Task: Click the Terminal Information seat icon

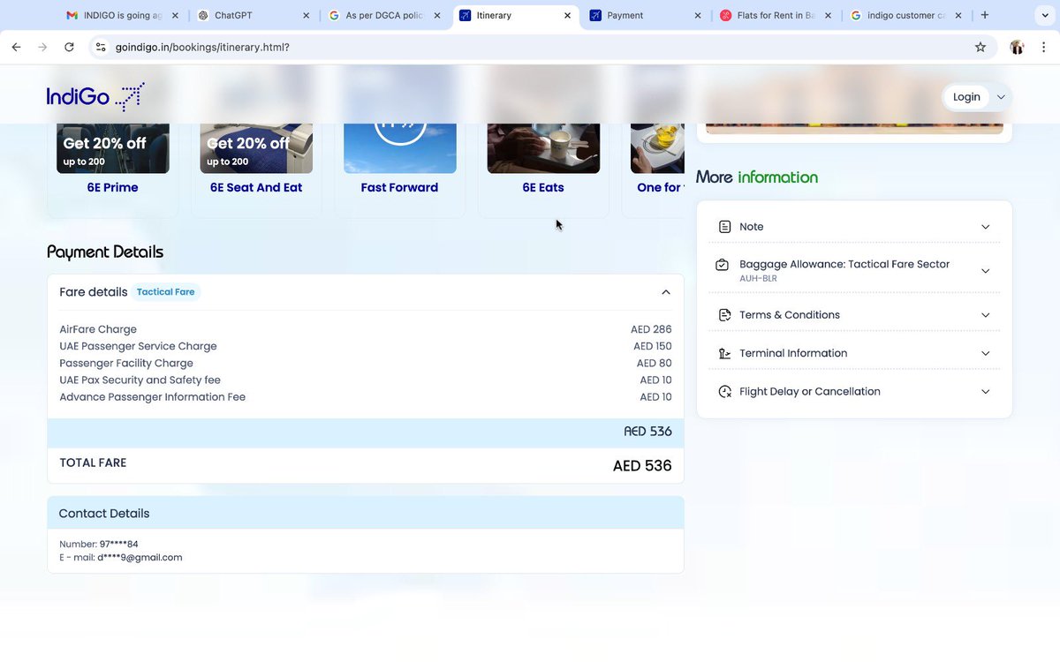Action: tap(724, 353)
